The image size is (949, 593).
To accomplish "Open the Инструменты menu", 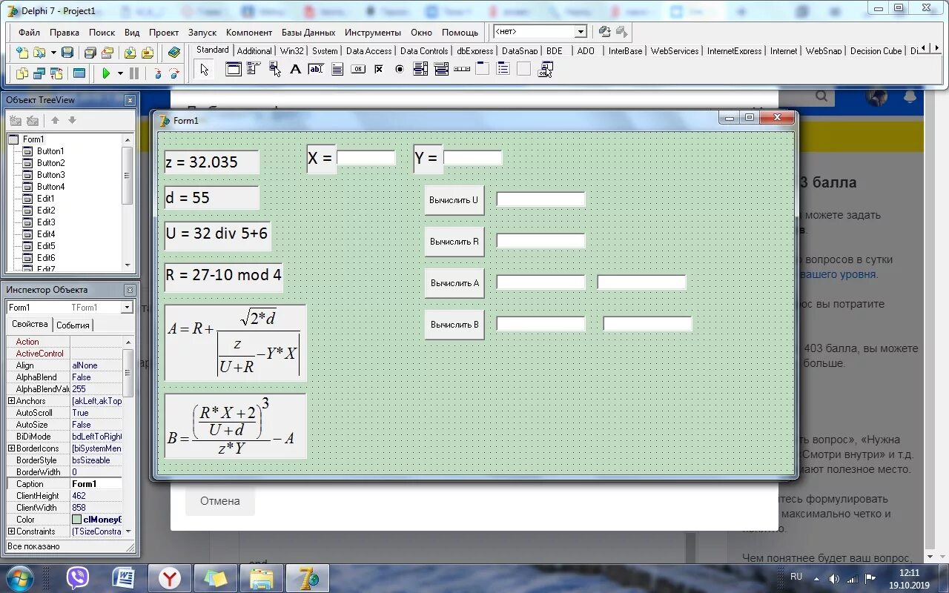I will pos(373,33).
